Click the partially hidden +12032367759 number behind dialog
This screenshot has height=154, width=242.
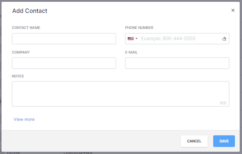[x=78, y=153]
